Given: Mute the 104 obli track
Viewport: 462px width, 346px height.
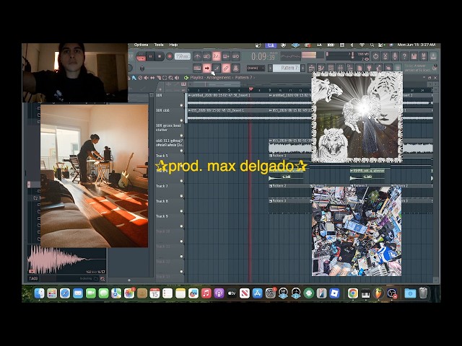Looking at the screenshot, I should point(181,120).
